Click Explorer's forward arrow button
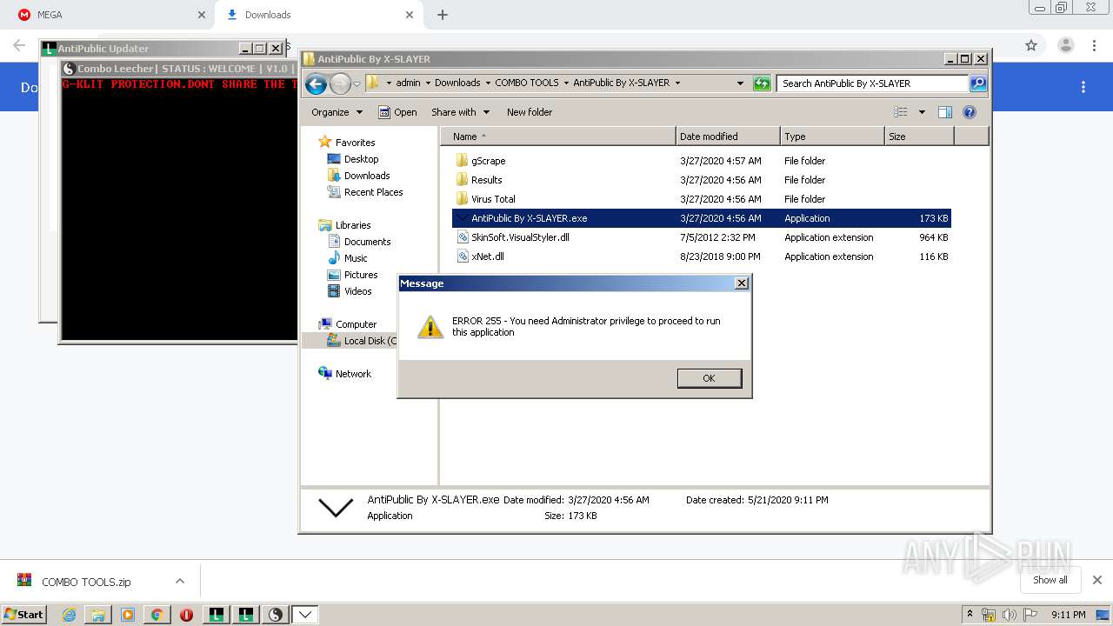 (340, 83)
